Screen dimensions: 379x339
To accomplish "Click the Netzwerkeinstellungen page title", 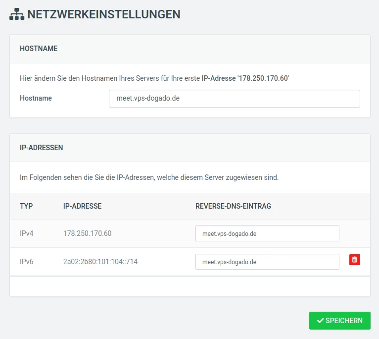I will (104, 15).
